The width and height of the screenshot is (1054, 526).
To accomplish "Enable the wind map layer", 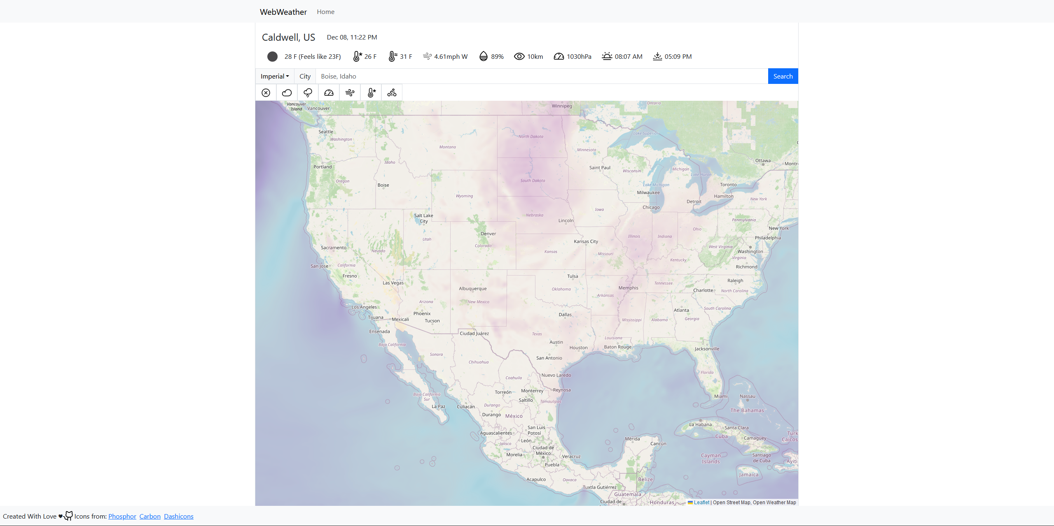I will click(x=350, y=93).
